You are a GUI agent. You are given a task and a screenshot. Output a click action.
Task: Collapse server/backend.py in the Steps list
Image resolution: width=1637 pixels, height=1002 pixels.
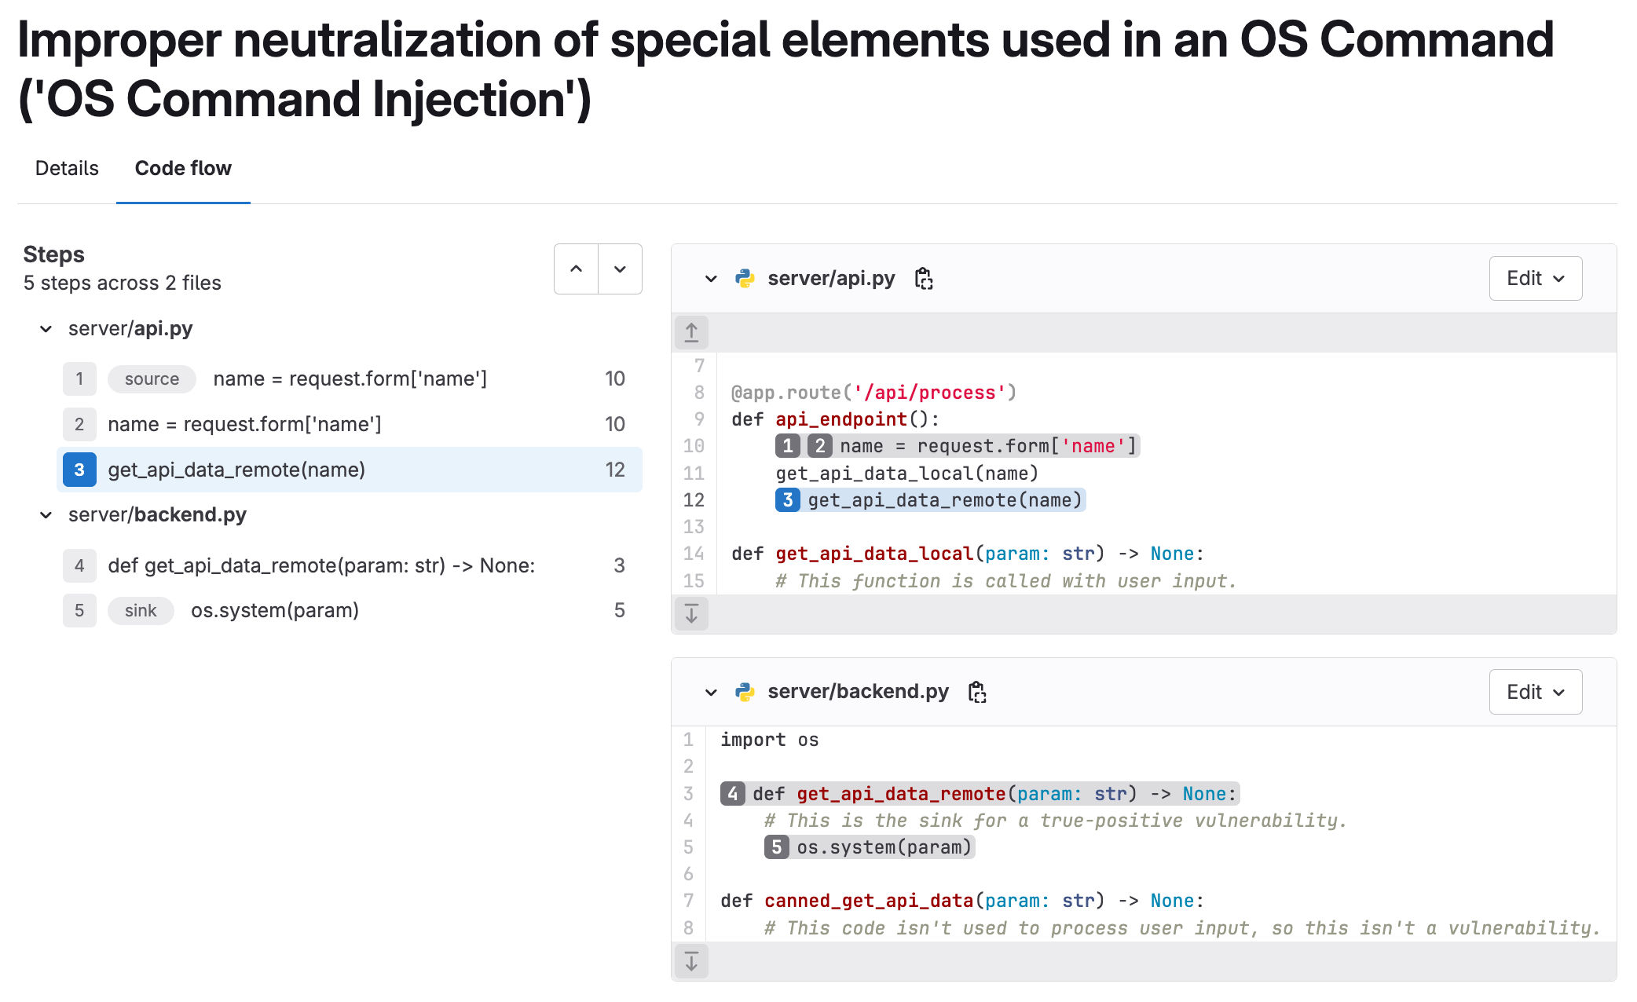45,514
